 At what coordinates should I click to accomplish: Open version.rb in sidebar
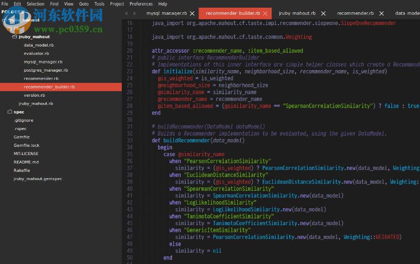[34, 95]
